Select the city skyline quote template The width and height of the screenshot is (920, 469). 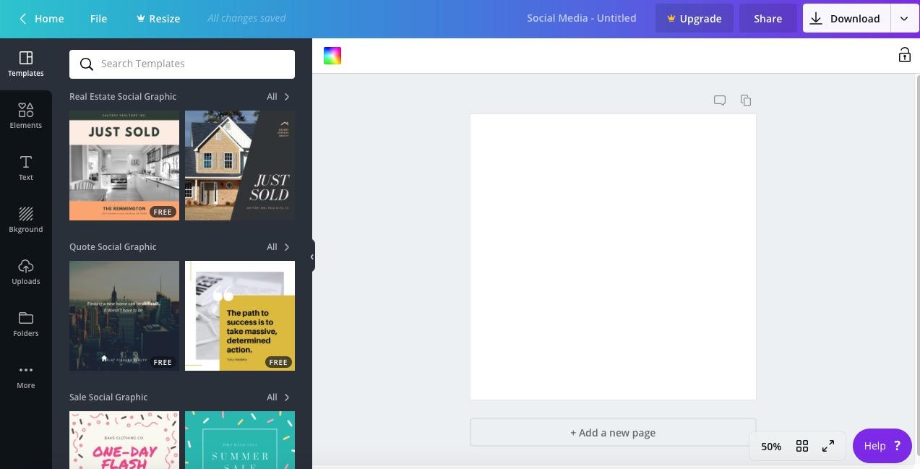(x=124, y=316)
